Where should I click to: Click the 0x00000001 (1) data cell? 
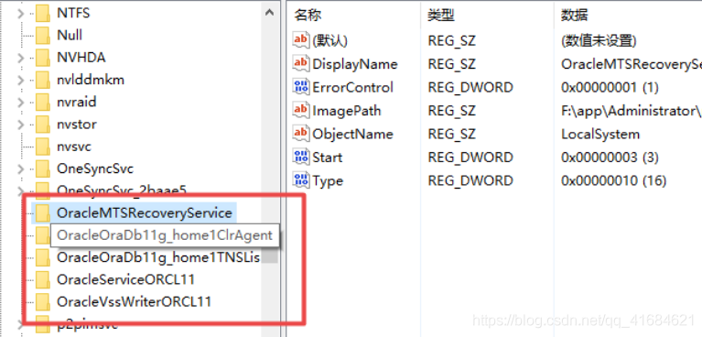610,87
